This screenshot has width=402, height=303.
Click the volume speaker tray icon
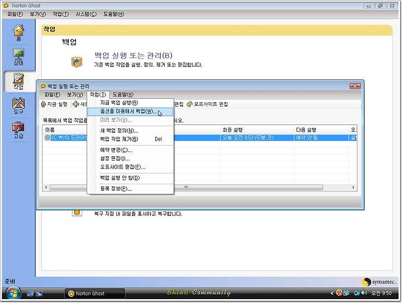[364, 293]
